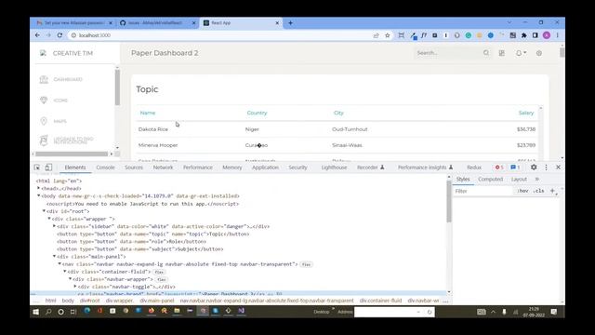Toggle the .cls class editor
Screen dimensions: 595x335
tap(538, 191)
